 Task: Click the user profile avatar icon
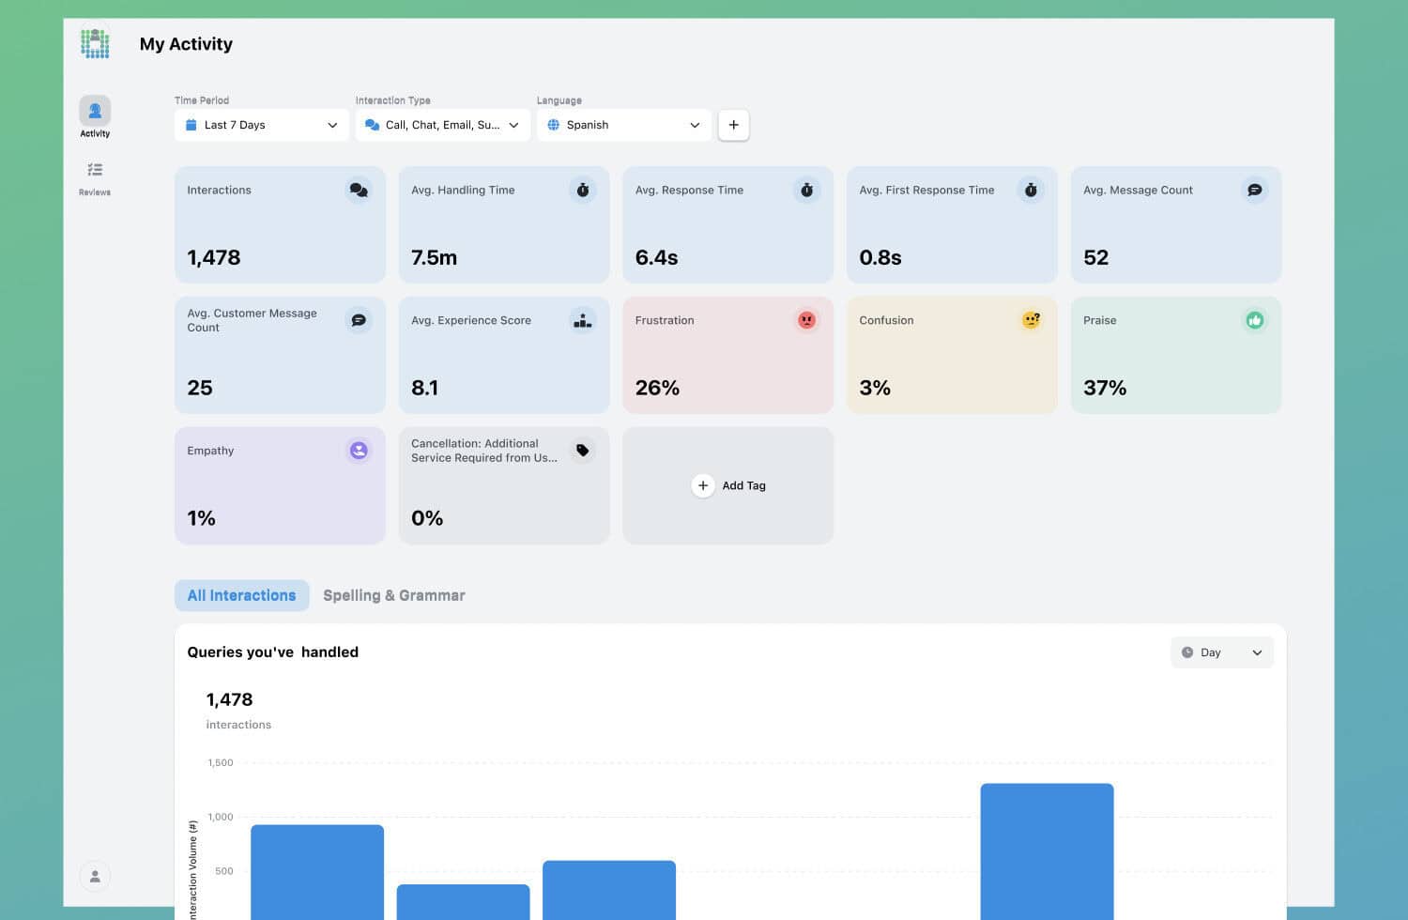click(95, 876)
